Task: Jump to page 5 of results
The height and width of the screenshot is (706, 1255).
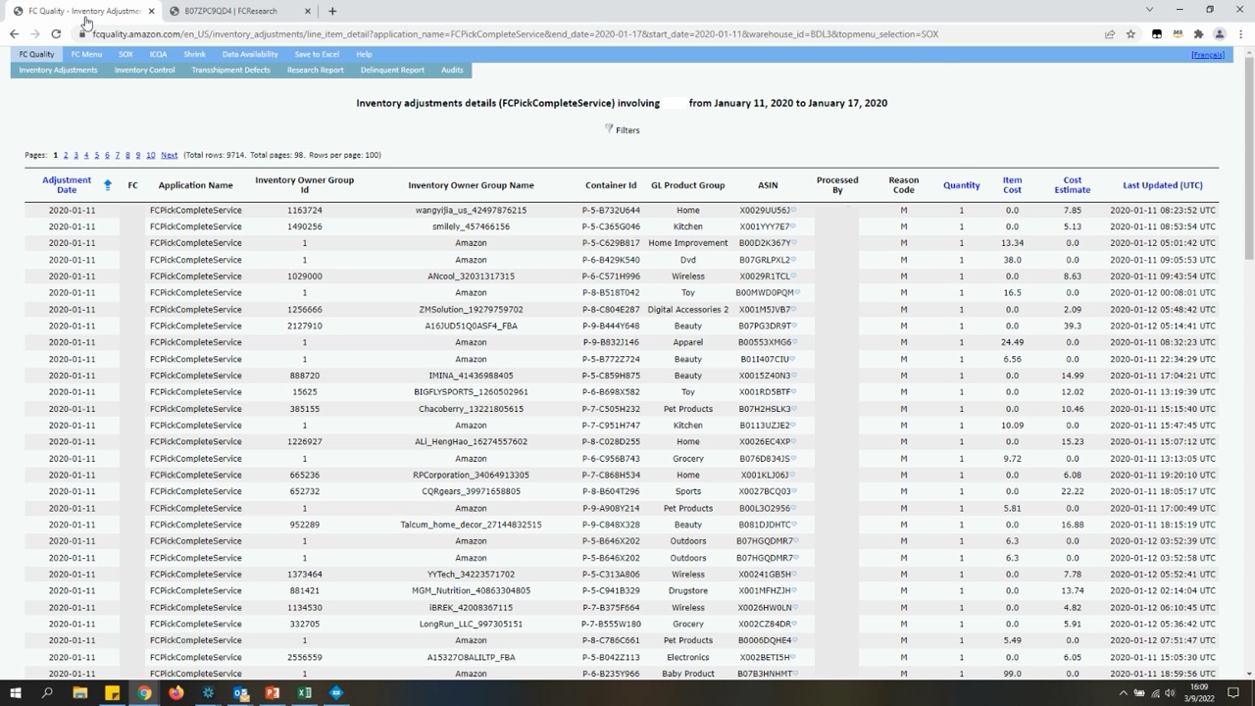Action: click(96, 155)
